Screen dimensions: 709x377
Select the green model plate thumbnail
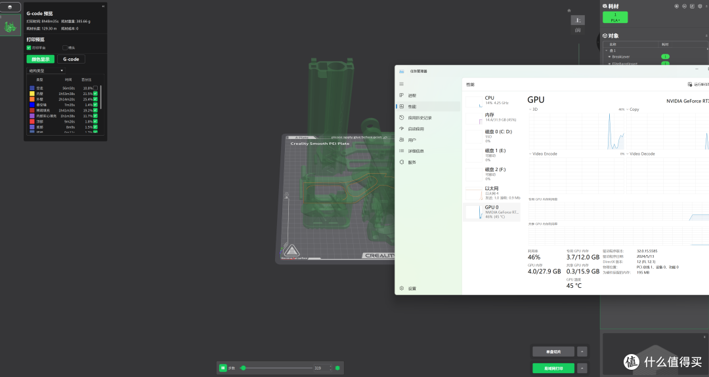pyautogui.click(x=11, y=26)
